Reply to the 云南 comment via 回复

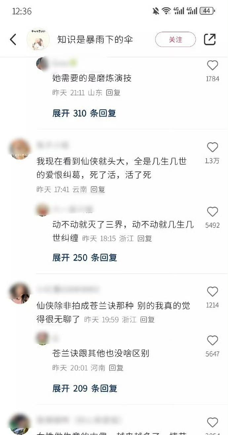pos(98,190)
